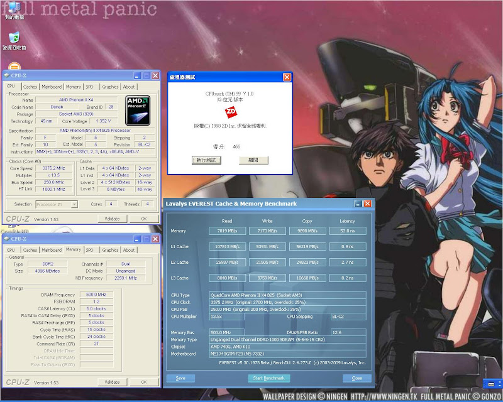Select L3 Cache Copy value 10668 MB/s
The height and width of the screenshot is (402, 503).
(x=307, y=278)
